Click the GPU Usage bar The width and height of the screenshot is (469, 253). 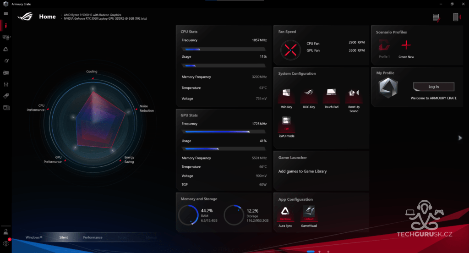click(224, 148)
